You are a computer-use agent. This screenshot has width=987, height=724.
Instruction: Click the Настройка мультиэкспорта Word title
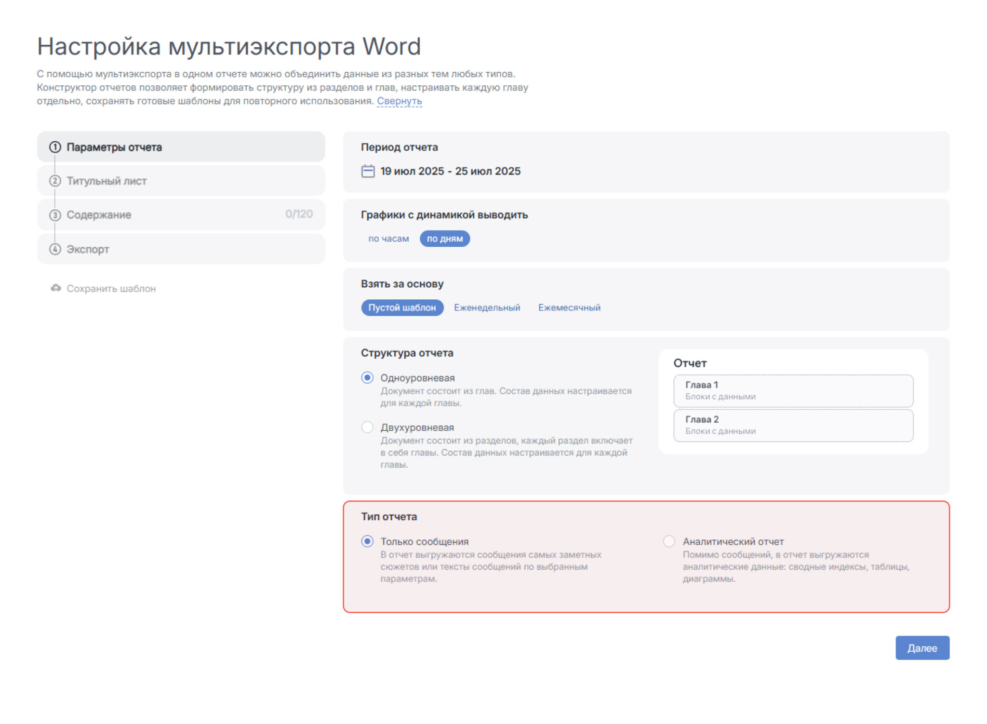coord(229,47)
